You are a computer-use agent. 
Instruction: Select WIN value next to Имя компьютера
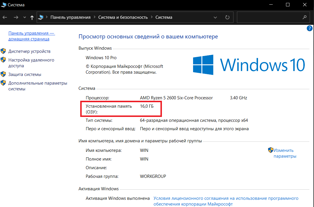[x=144, y=150]
